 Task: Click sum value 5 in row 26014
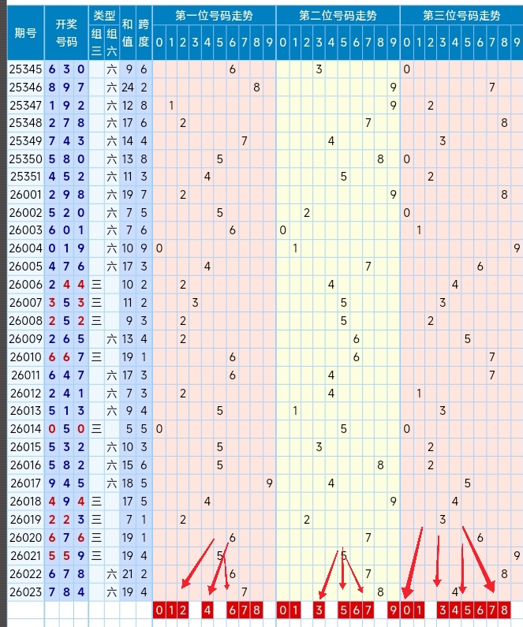click(129, 429)
